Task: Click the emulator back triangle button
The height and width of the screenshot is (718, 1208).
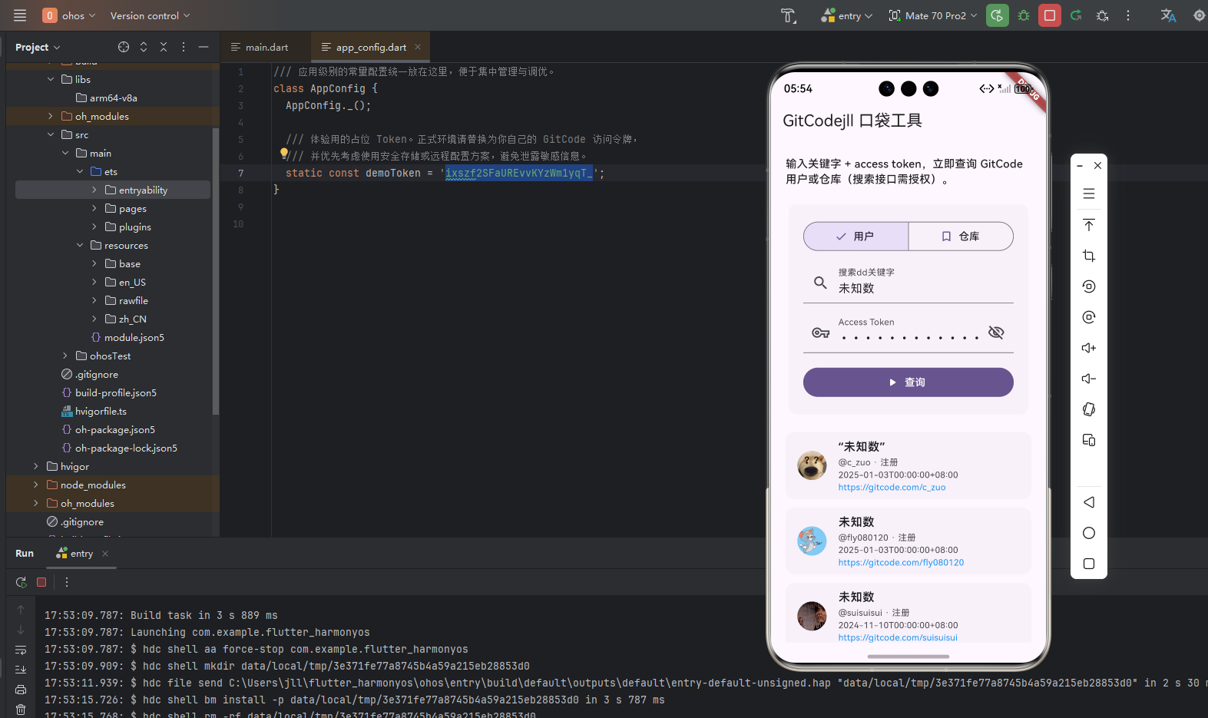Action: (x=1089, y=502)
